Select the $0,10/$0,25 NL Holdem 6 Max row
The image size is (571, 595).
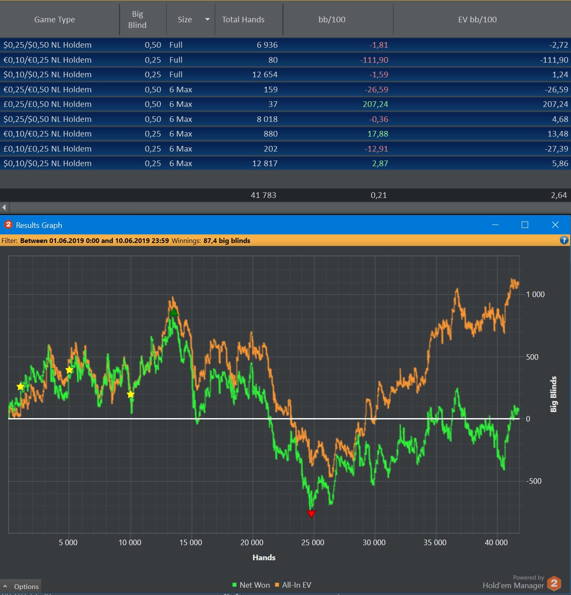[285, 163]
